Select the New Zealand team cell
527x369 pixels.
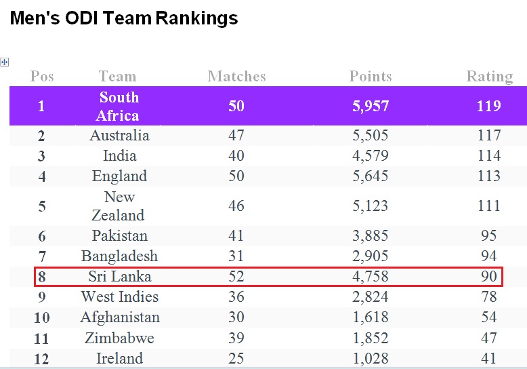tap(118, 206)
